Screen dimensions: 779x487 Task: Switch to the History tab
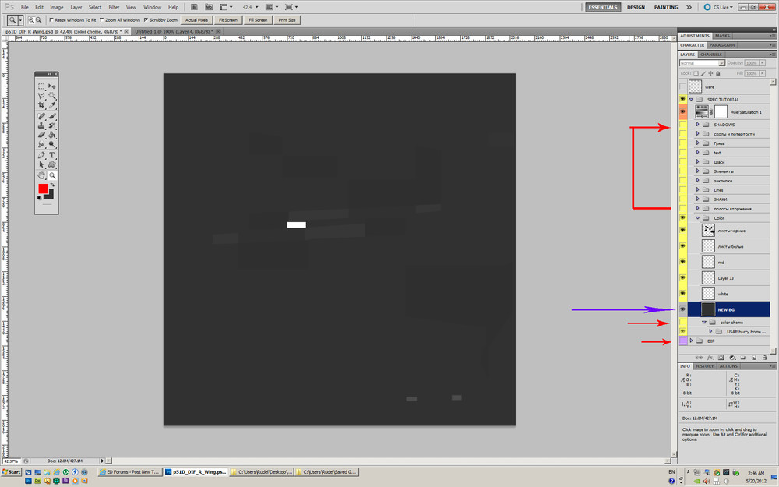pyautogui.click(x=704, y=366)
